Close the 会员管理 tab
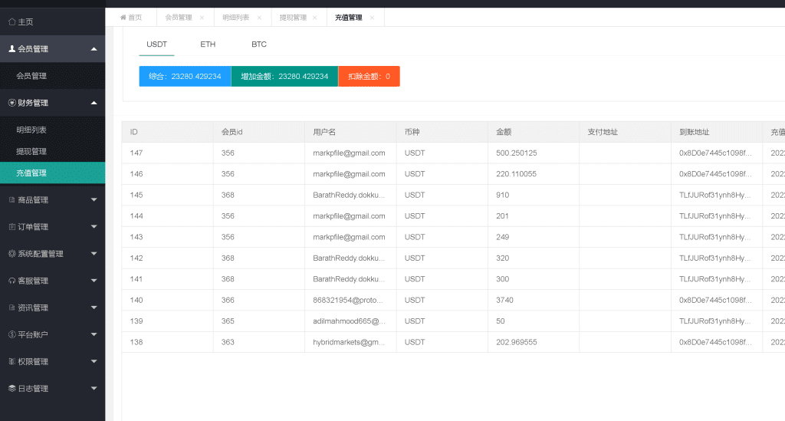The height and width of the screenshot is (421, 785). [x=202, y=18]
